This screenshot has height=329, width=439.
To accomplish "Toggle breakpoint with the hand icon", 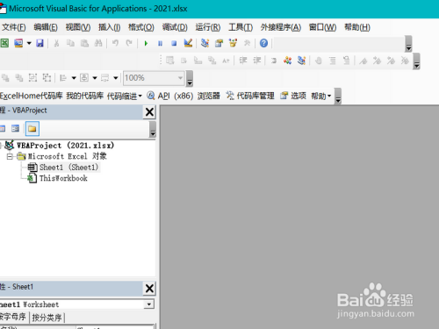I will click(319, 61).
